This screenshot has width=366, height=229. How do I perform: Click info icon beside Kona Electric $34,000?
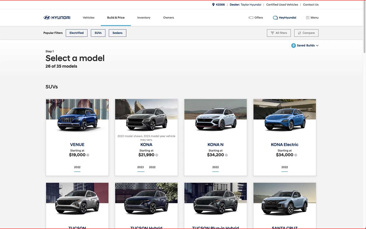click(x=296, y=155)
